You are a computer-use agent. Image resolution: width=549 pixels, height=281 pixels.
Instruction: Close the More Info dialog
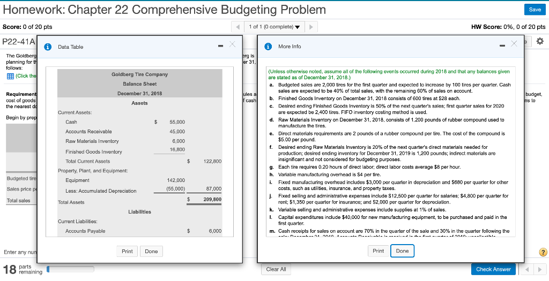pyautogui.click(x=514, y=43)
